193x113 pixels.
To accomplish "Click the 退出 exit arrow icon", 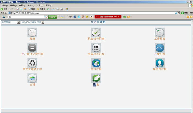I will [96, 78].
